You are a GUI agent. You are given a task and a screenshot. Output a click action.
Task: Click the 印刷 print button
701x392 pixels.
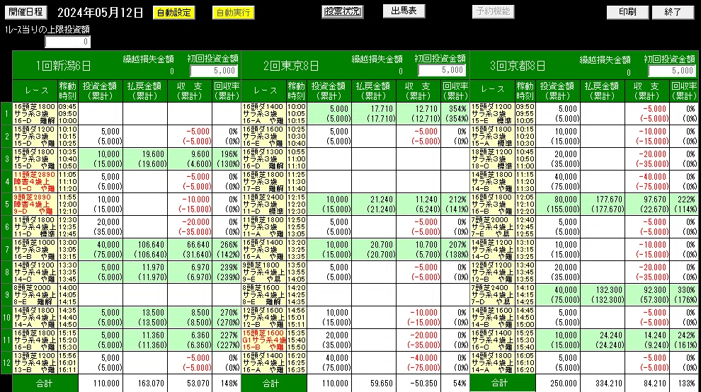point(627,12)
